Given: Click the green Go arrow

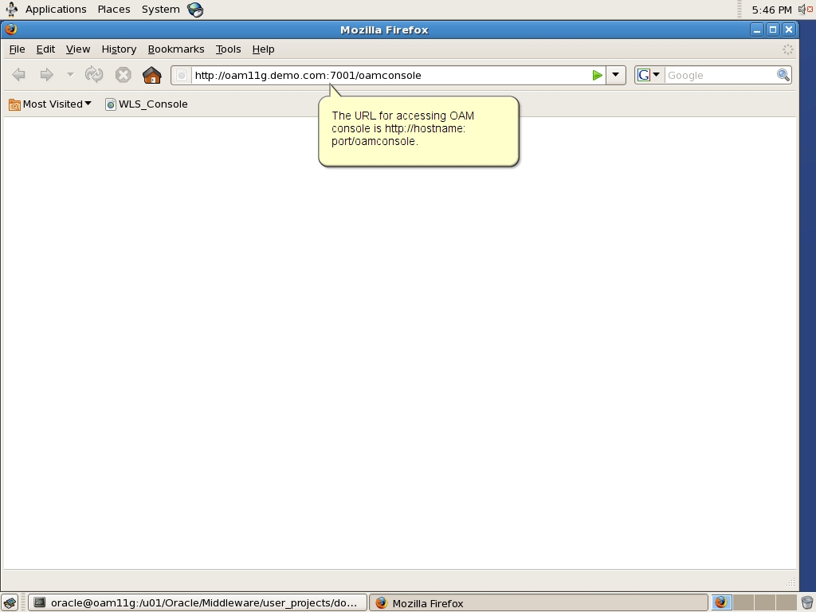Looking at the screenshot, I should pos(597,74).
